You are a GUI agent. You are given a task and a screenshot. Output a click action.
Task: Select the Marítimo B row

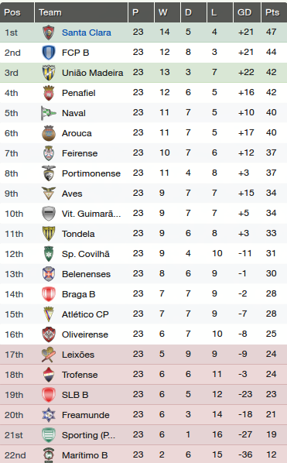143,454
